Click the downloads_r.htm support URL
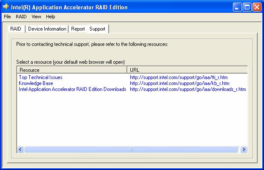Screen dimensions: 264x170 click(x=188, y=89)
